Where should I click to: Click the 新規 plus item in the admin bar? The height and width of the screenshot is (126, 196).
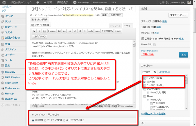click(x=48, y=2)
